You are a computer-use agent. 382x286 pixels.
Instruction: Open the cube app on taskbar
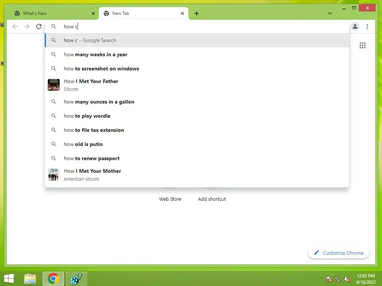[x=76, y=279]
